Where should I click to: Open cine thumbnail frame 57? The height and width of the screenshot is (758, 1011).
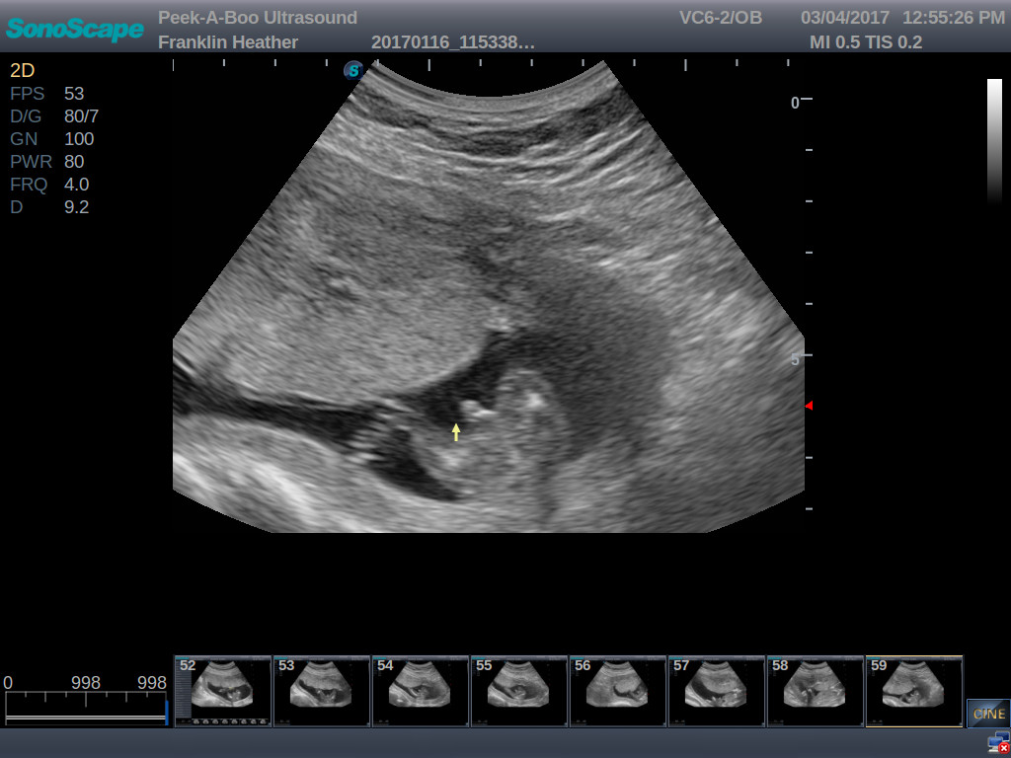coord(716,691)
